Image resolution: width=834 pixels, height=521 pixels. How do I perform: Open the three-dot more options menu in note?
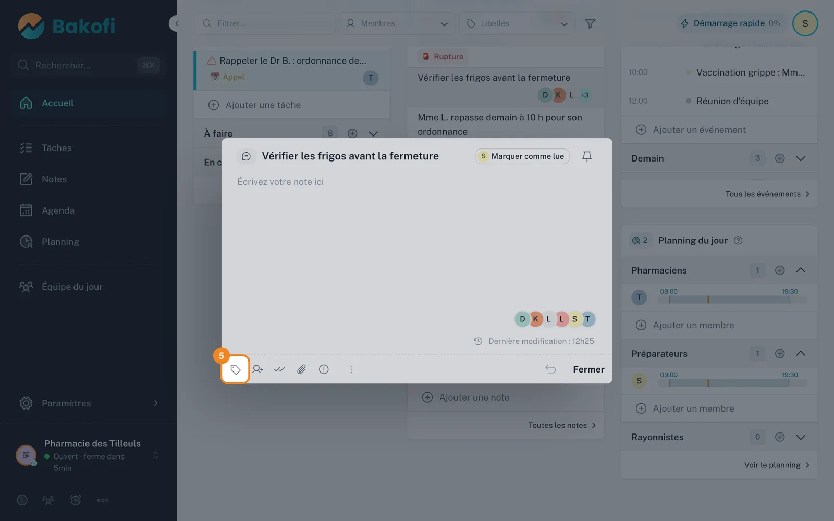click(x=351, y=369)
